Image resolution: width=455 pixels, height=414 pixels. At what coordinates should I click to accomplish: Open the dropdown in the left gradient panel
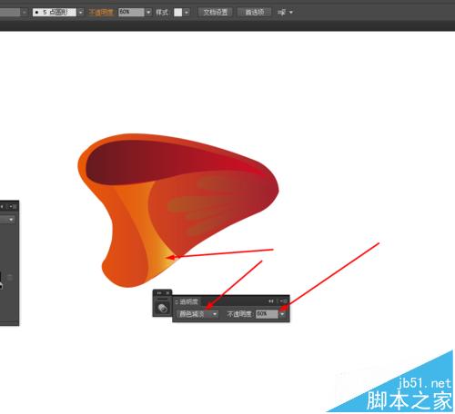11,220
